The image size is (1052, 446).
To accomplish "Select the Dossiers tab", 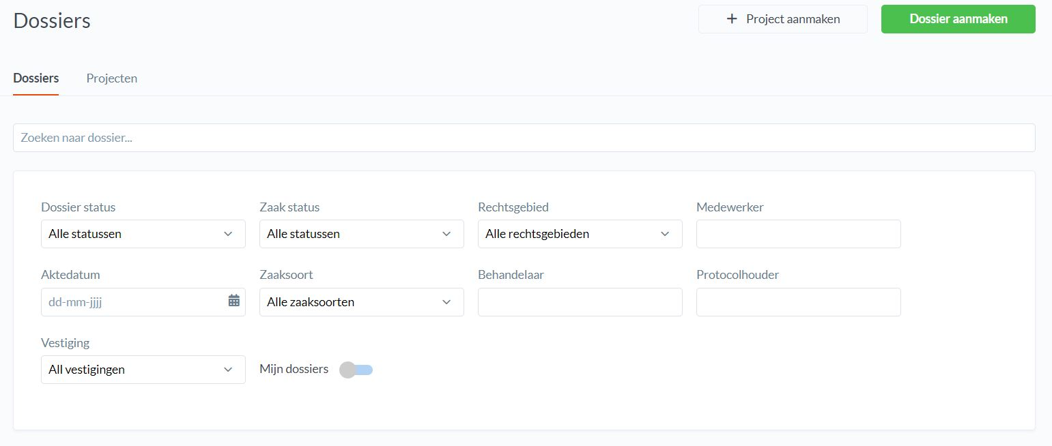I will [x=35, y=78].
